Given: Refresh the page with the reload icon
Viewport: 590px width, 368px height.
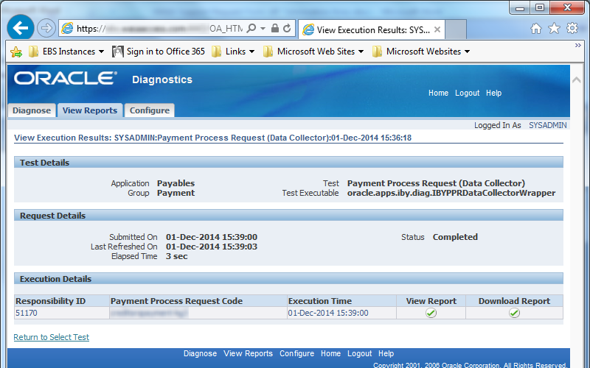Looking at the screenshot, I should click(x=287, y=28).
